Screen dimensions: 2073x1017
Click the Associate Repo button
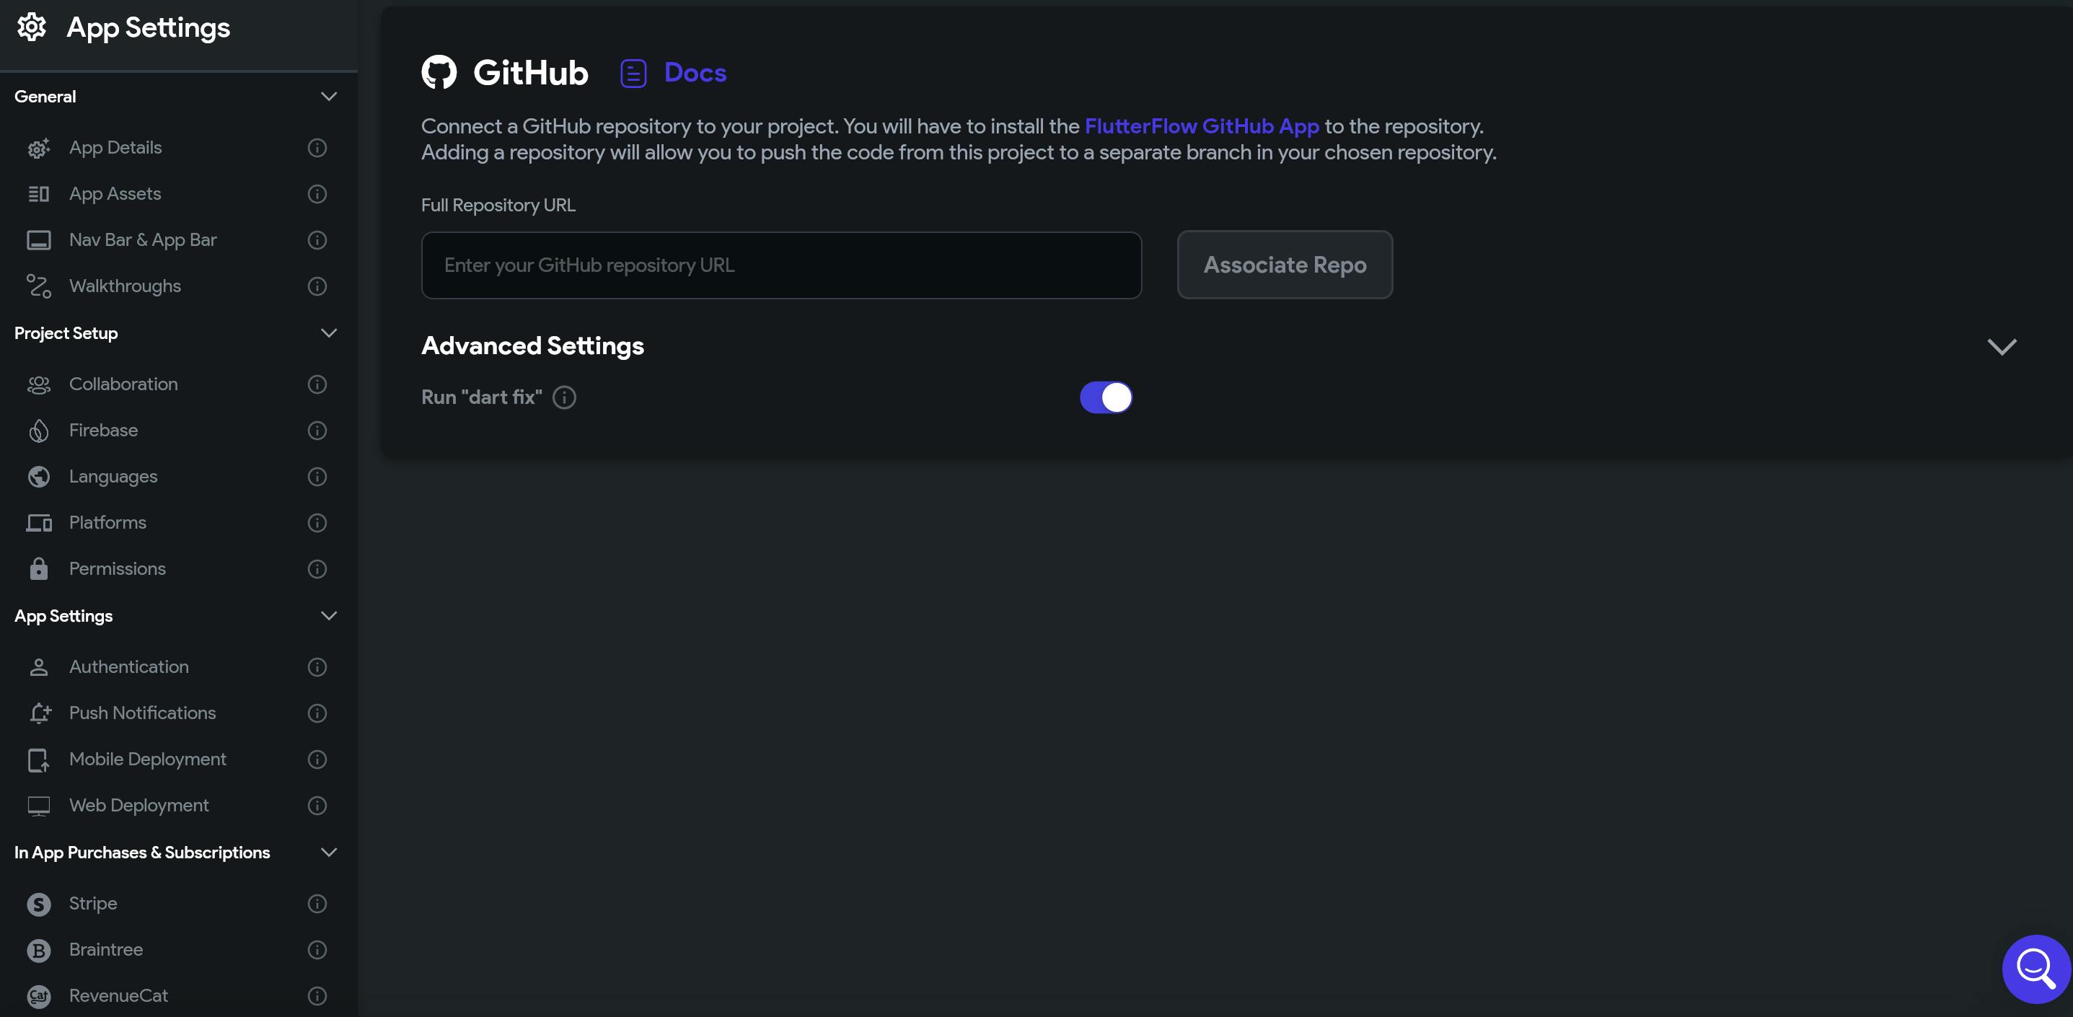(x=1285, y=265)
